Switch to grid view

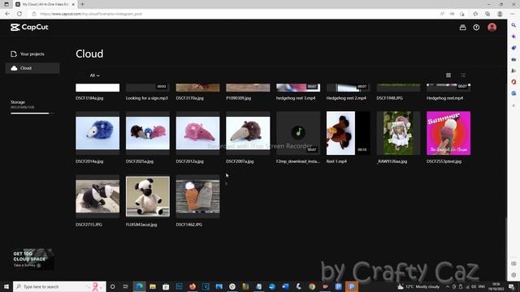(448, 75)
